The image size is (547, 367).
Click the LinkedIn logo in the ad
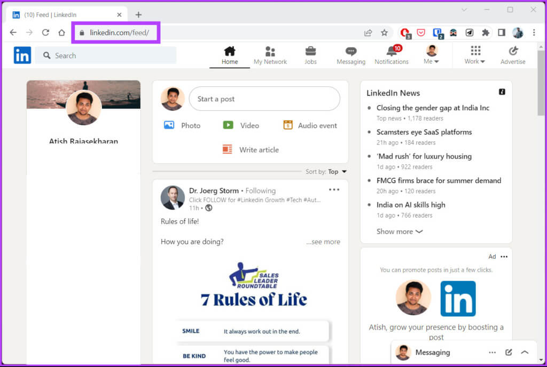click(x=458, y=298)
